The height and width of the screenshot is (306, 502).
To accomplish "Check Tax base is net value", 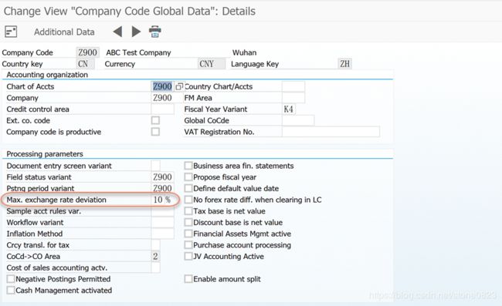I will point(188,211).
